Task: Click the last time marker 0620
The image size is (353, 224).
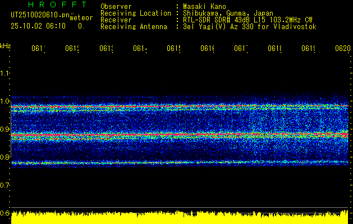Action: 342,49
